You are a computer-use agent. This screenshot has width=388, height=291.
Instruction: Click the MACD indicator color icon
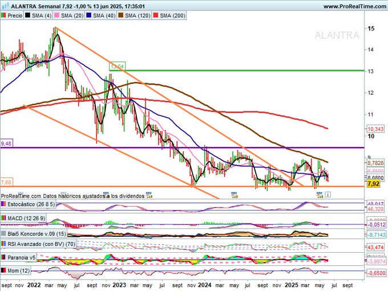(3, 218)
